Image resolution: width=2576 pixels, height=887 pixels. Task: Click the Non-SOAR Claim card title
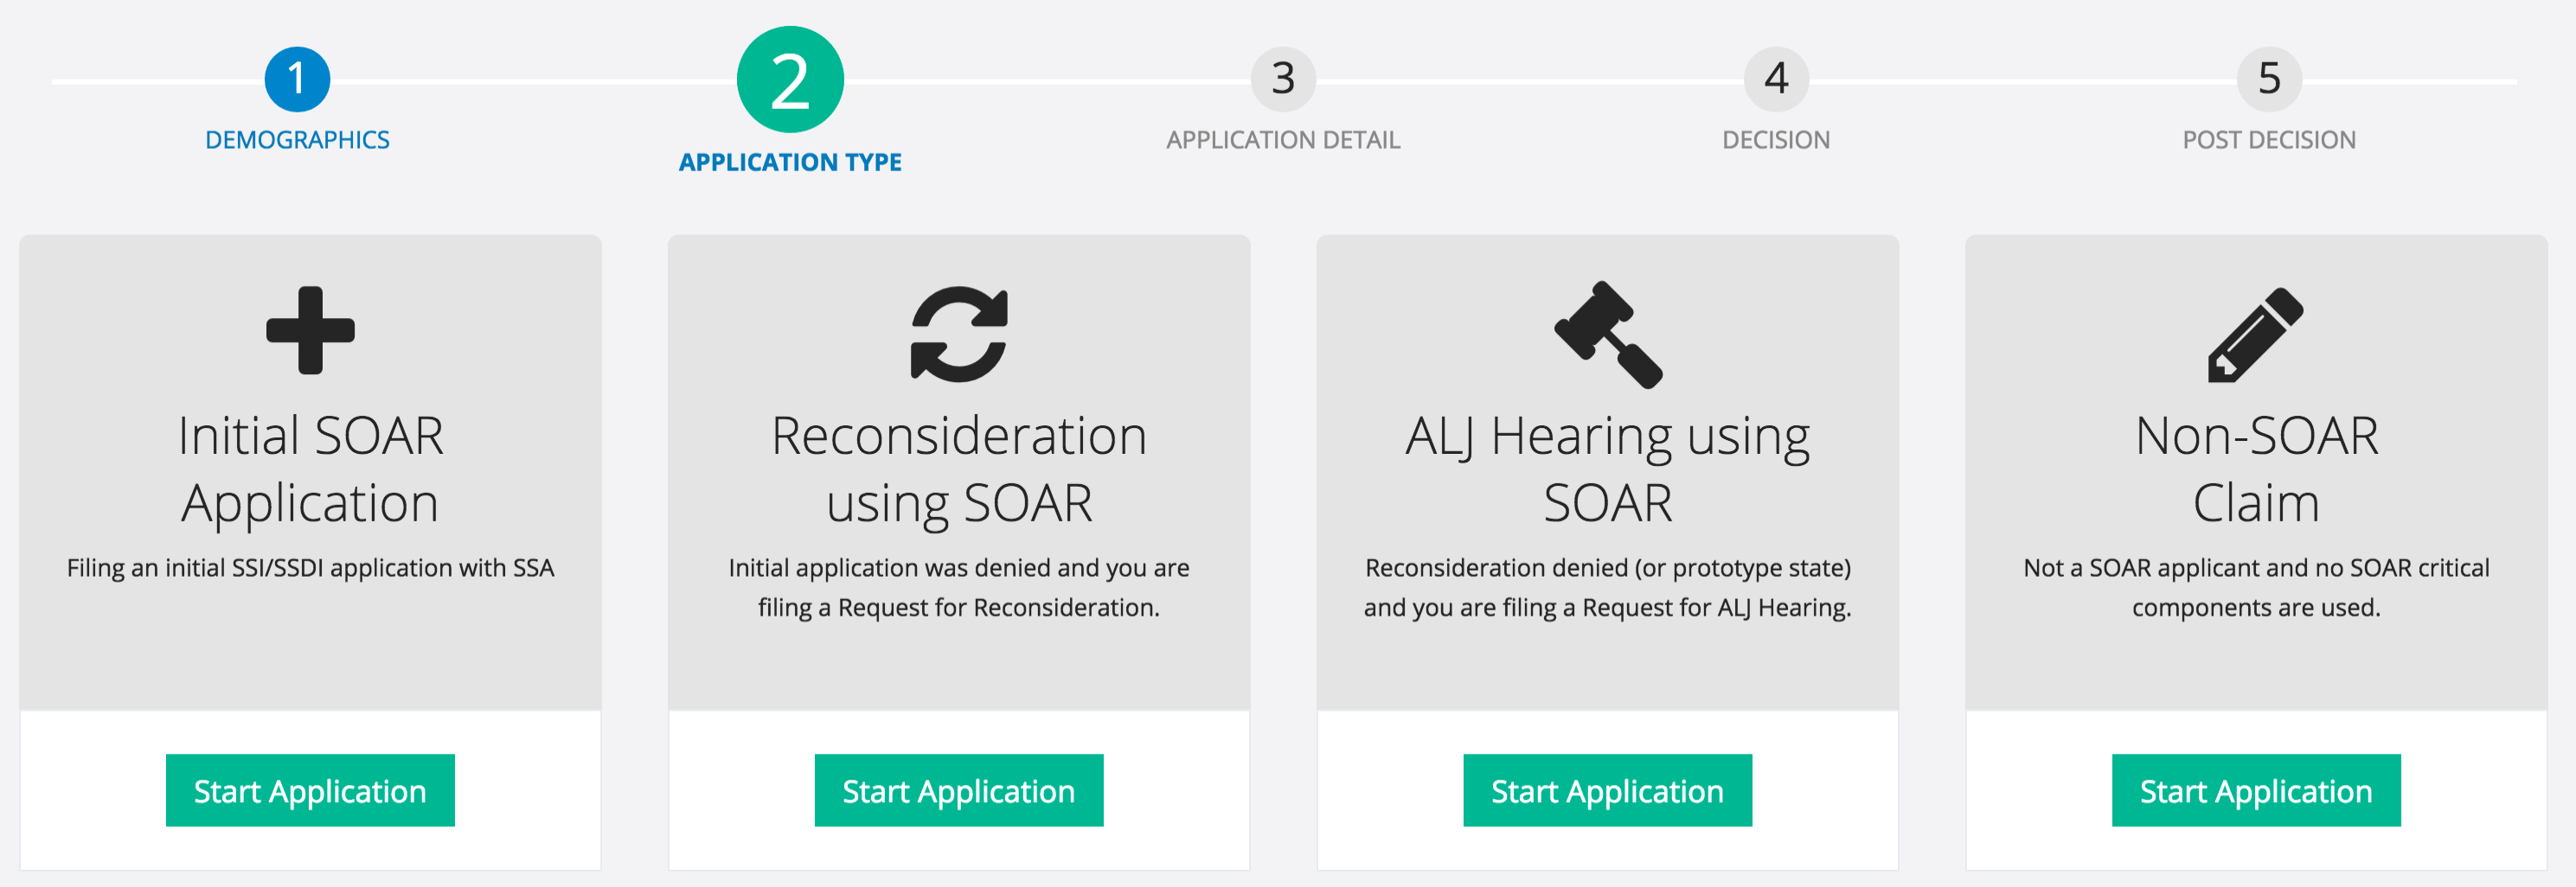2256,469
